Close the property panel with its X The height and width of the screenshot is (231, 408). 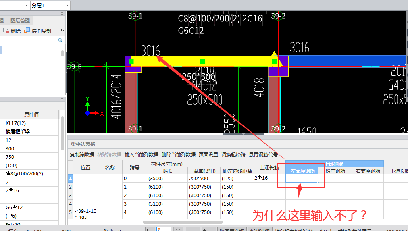tap(62, 99)
